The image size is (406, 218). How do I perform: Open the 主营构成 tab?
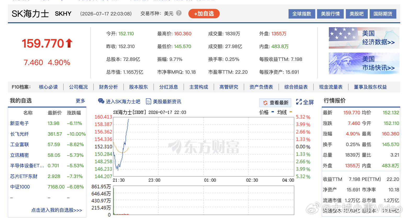click(199, 87)
